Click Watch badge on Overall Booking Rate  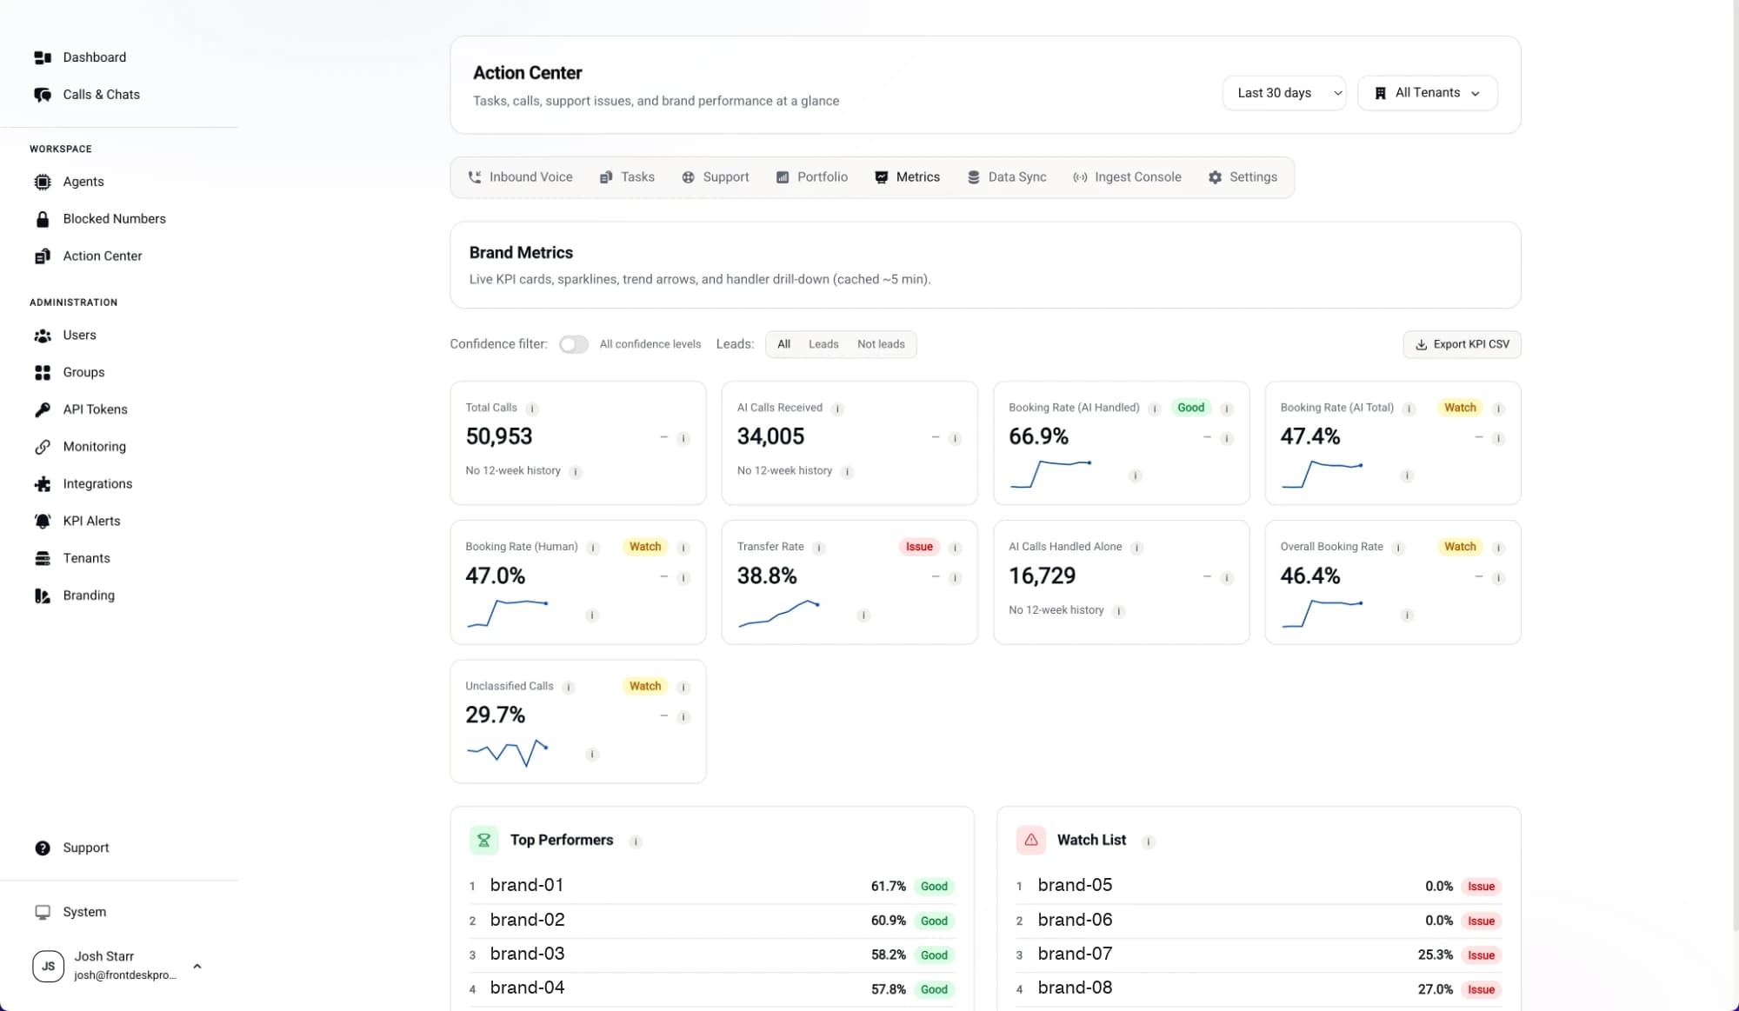click(x=1460, y=547)
